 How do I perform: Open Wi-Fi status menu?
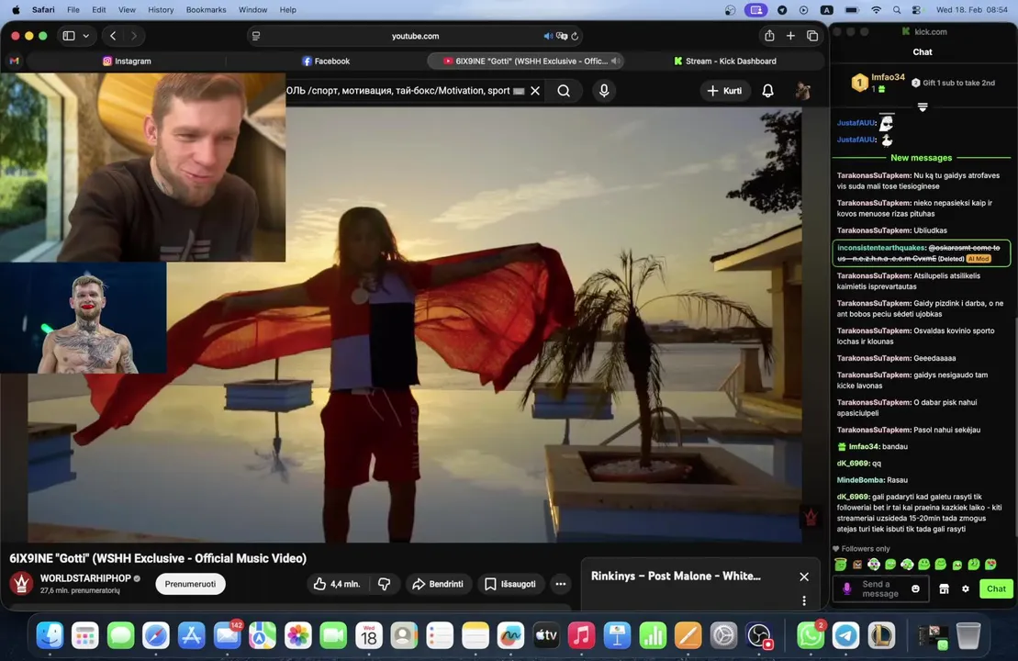(876, 10)
